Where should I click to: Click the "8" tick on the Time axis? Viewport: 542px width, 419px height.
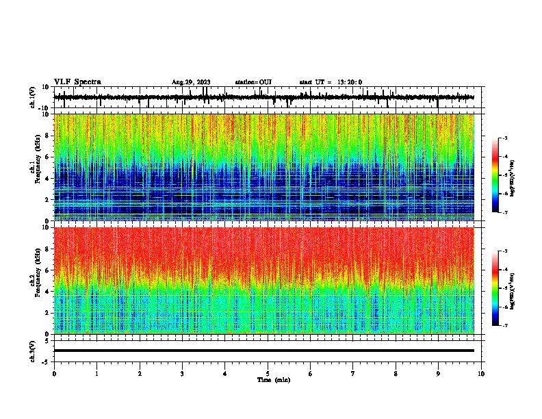tap(396, 374)
